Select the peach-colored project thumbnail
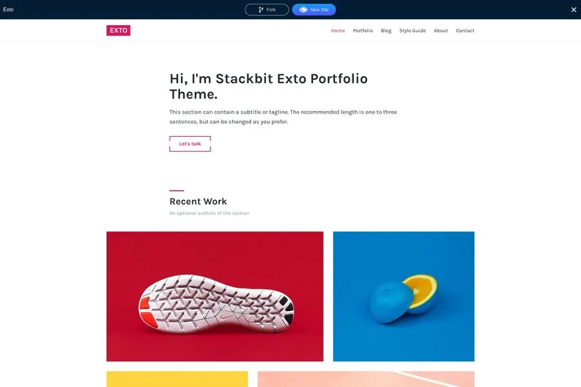The height and width of the screenshot is (387, 581). pos(365,379)
